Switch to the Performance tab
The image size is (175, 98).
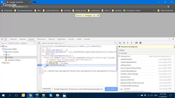(x=41, y=39)
